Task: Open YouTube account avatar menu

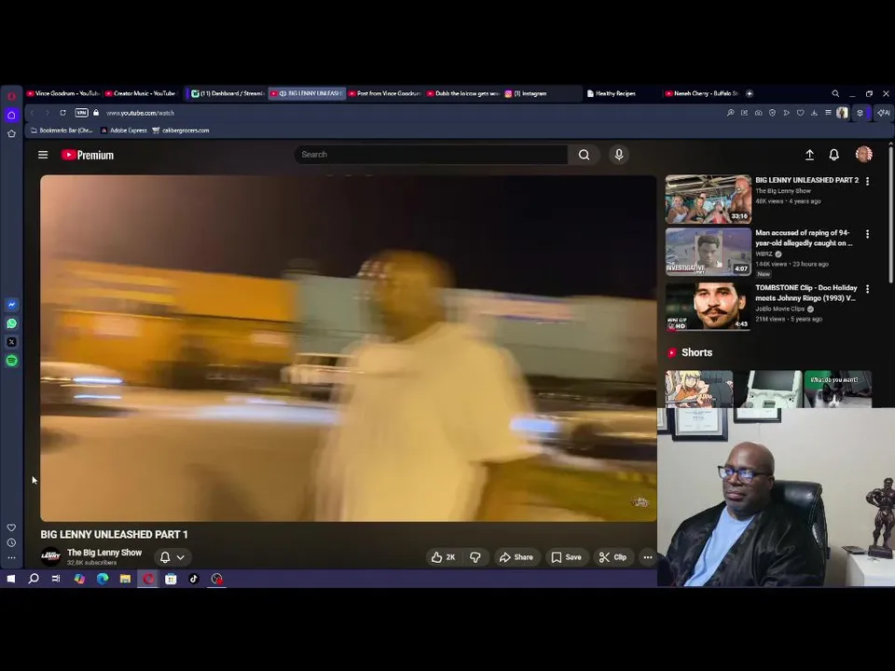Action: click(x=863, y=154)
